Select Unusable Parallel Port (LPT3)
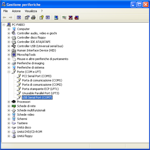The height and width of the screenshot is (150, 150). (x=41, y=93)
